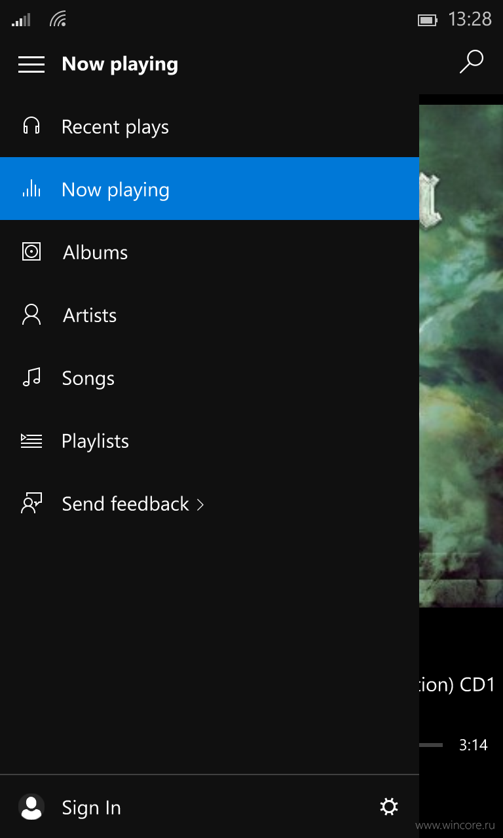Viewport: 503px width, 838px height.
Task: Click the Artists person icon
Action: (x=31, y=315)
